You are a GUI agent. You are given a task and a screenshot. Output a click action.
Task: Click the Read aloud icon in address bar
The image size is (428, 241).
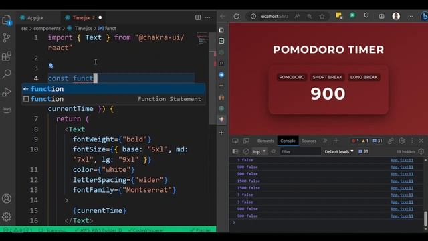[x=297, y=16]
